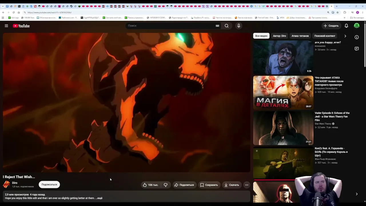
Task: Open the 100.000 Stars bookmark
Action: tap(28, 18)
